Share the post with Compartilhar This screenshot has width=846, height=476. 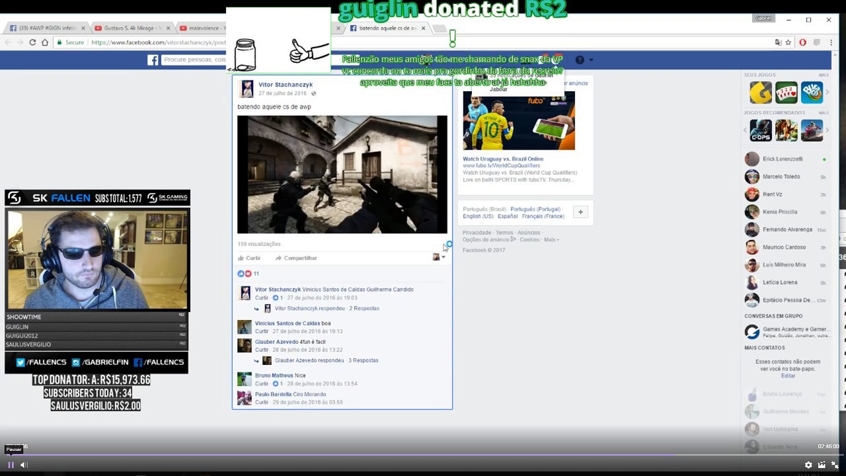pos(296,258)
